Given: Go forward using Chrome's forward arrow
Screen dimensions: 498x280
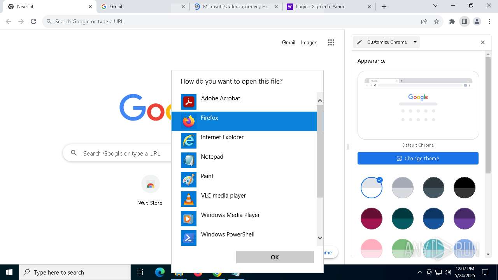Looking at the screenshot, I should click(21, 21).
